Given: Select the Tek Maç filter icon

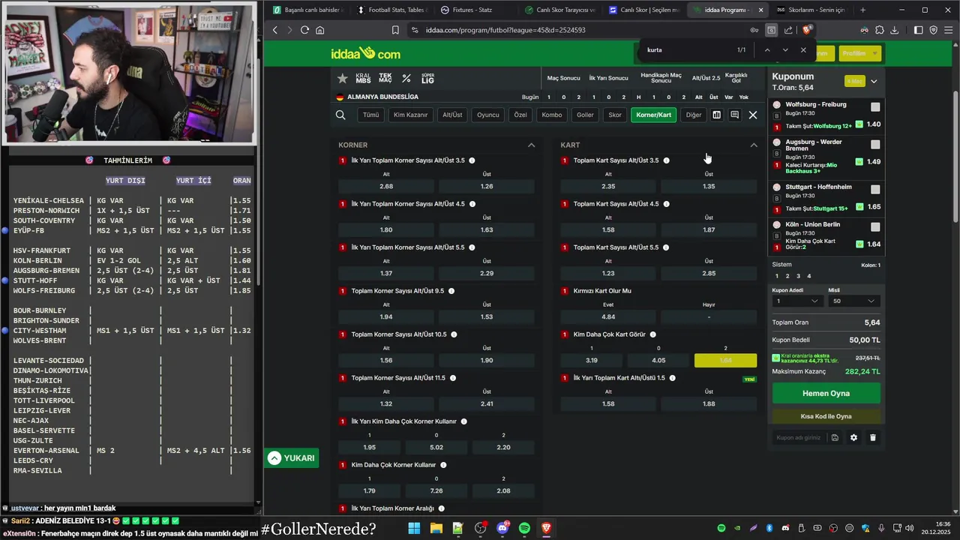Looking at the screenshot, I should click(385, 78).
